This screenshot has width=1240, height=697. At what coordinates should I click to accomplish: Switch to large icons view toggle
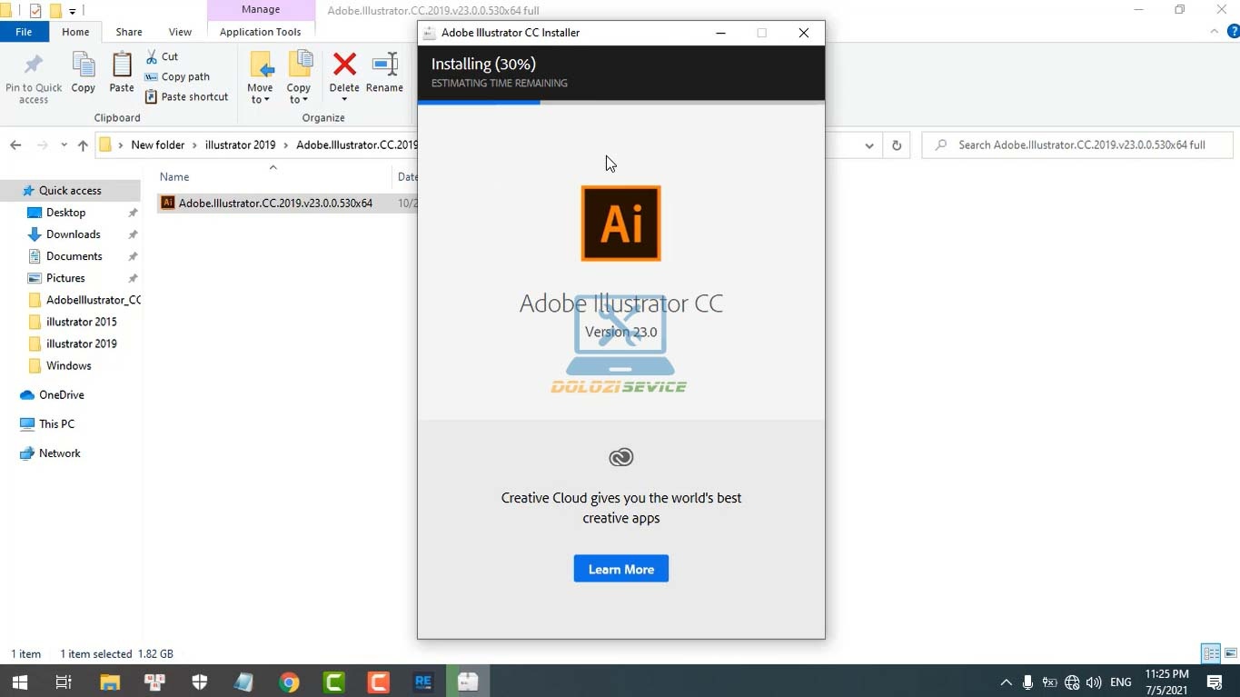pos(1230,653)
